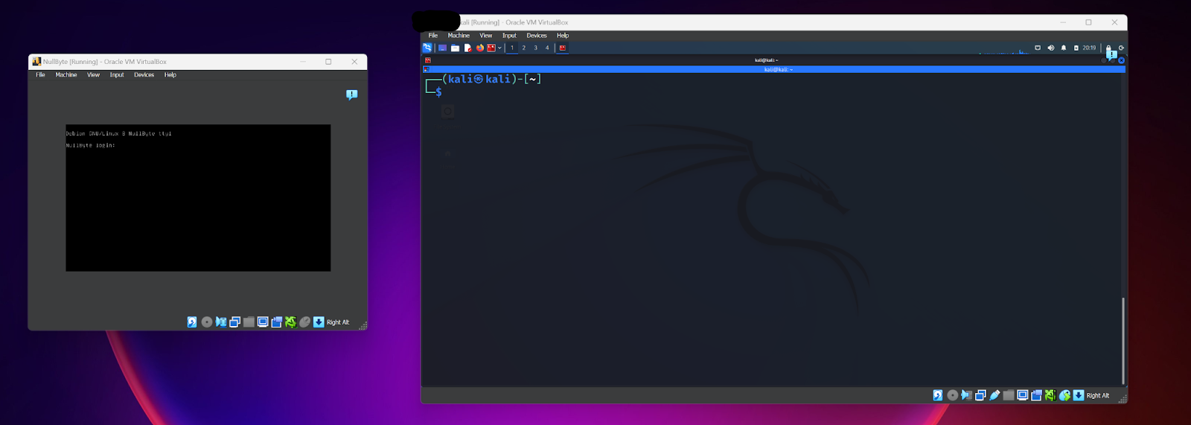Switch to workspace 1 in Kali panel
The image size is (1191, 425).
pos(512,48)
